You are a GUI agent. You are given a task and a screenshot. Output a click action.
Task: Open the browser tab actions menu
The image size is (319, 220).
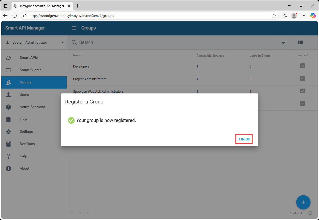(5, 6)
